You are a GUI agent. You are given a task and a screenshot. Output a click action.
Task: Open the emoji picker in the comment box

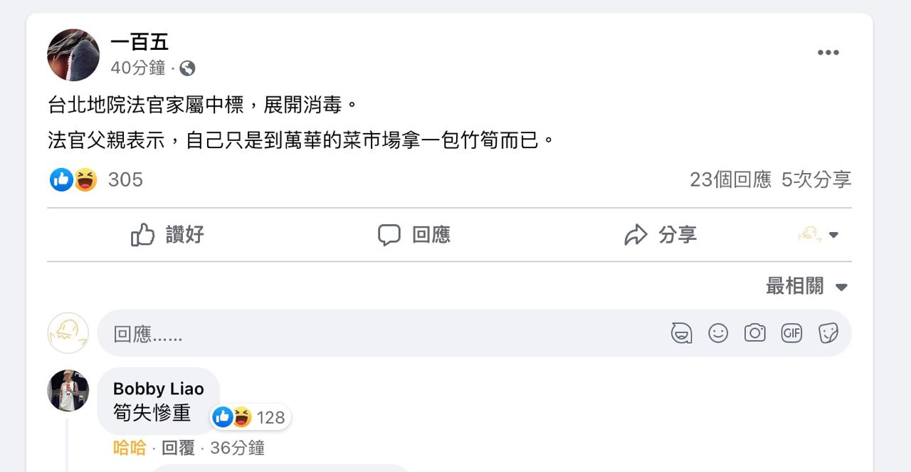[718, 332]
